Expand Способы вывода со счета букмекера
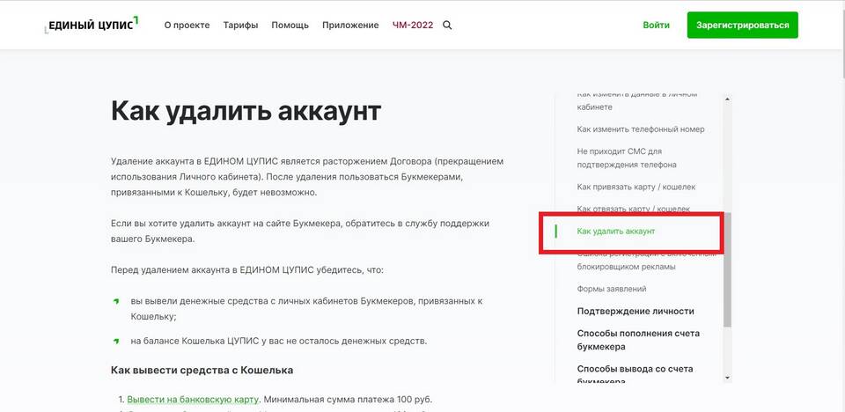845x412 pixels. (635, 375)
